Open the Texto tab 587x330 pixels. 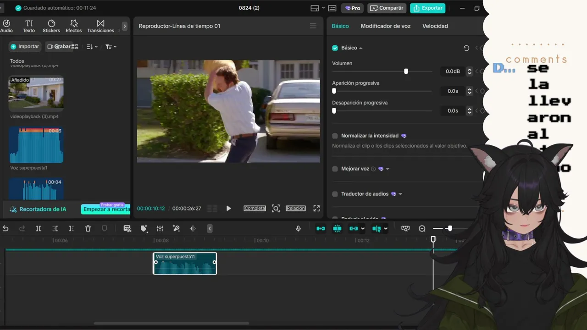click(x=29, y=26)
